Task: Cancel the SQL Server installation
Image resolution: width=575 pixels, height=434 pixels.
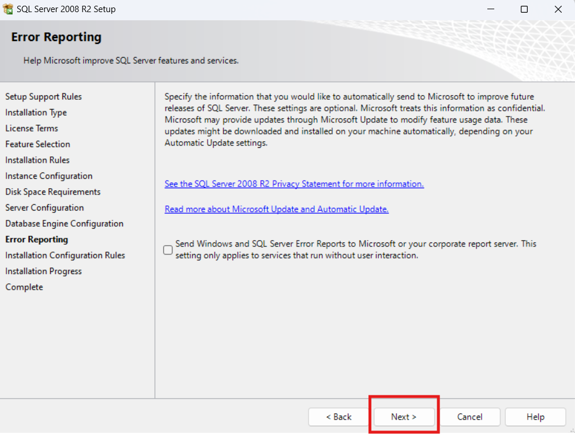Action: (470, 417)
